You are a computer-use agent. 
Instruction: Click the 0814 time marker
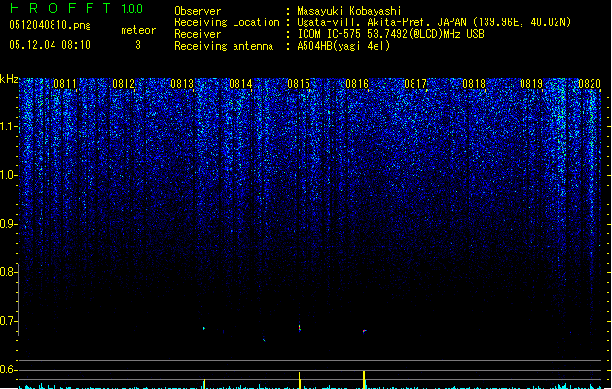240,84
